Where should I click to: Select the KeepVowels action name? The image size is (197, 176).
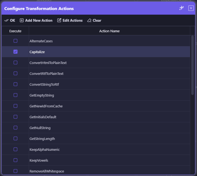pyautogui.click(x=39, y=161)
